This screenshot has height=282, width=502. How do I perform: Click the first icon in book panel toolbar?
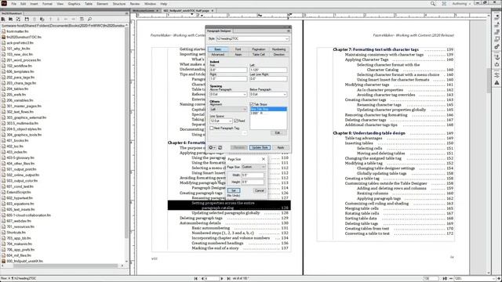click(3, 19)
